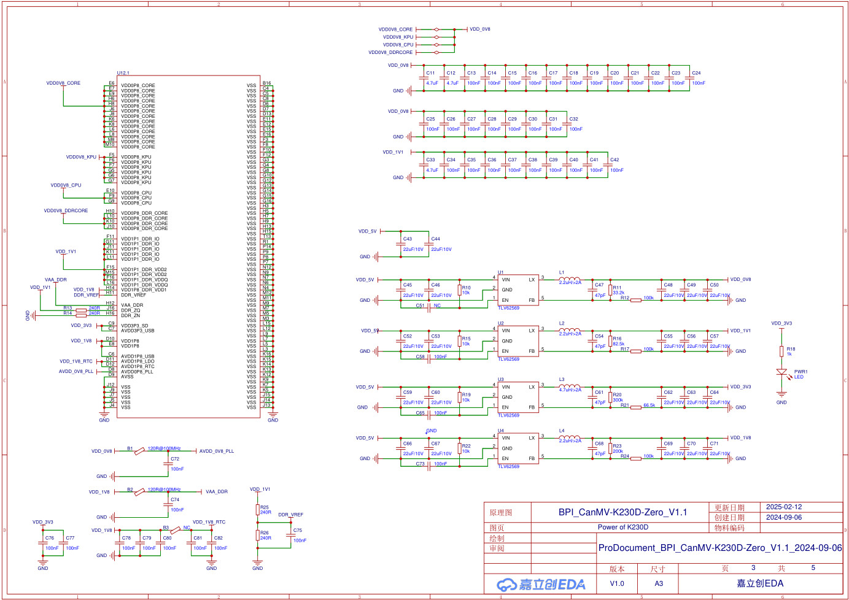Click the C24 capacitor label
This screenshot has width=849, height=600.
697,73
